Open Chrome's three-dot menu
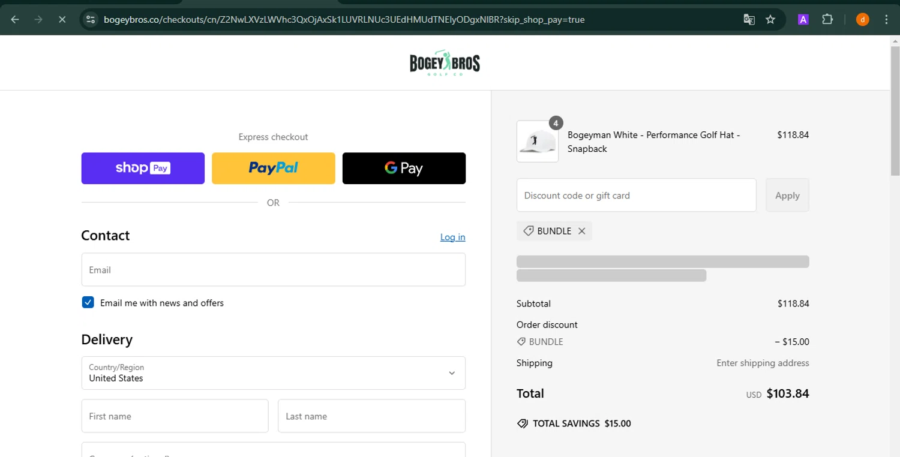This screenshot has height=457, width=900. pyautogui.click(x=886, y=19)
